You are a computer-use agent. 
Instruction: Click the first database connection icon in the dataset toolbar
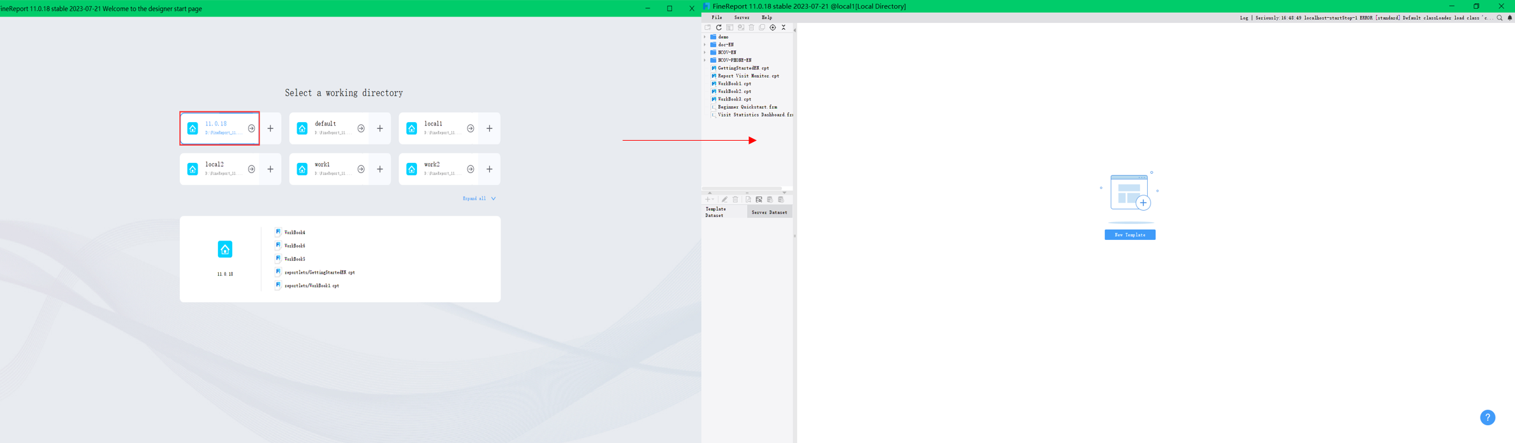point(770,199)
